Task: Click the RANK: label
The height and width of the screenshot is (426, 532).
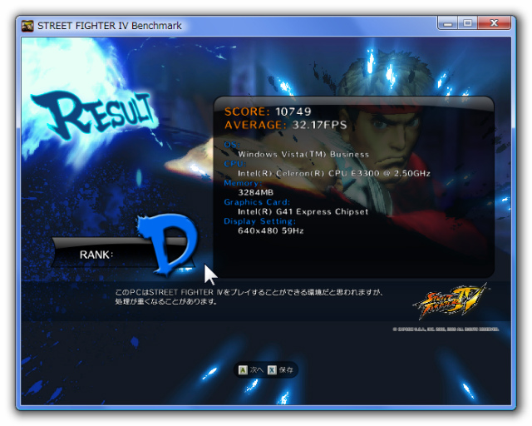Action: pyautogui.click(x=96, y=255)
